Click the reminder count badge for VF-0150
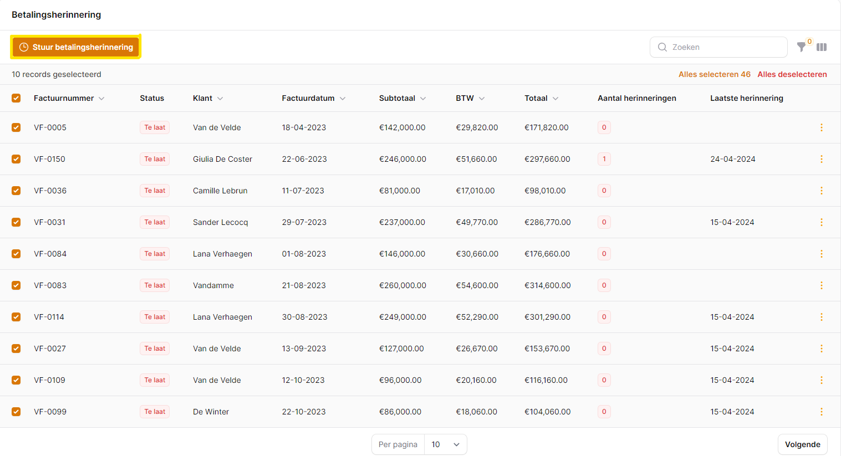The width and height of the screenshot is (841, 456). click(604, 159)
